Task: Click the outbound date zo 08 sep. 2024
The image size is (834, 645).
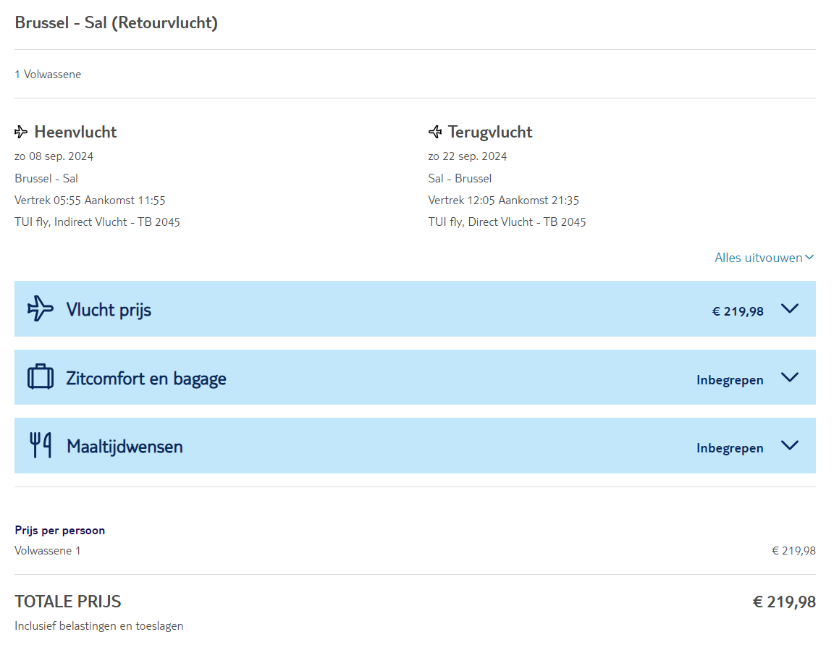Action: tap(54, 156)
